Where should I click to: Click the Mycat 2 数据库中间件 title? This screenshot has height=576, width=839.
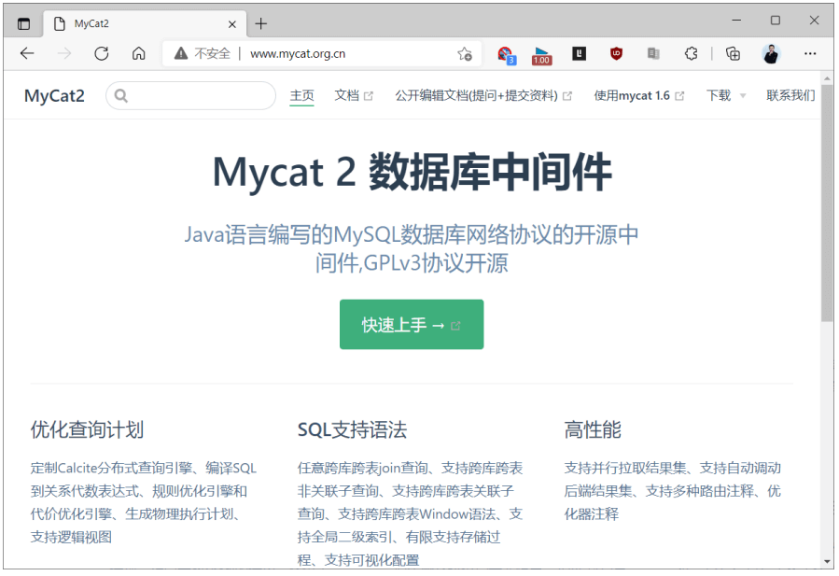coord(412,172)
